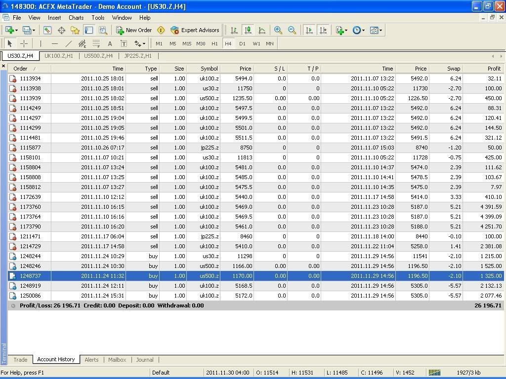Click the New Order button
The height and width of the screenshot is (379, 506).
tap(134, 30)
